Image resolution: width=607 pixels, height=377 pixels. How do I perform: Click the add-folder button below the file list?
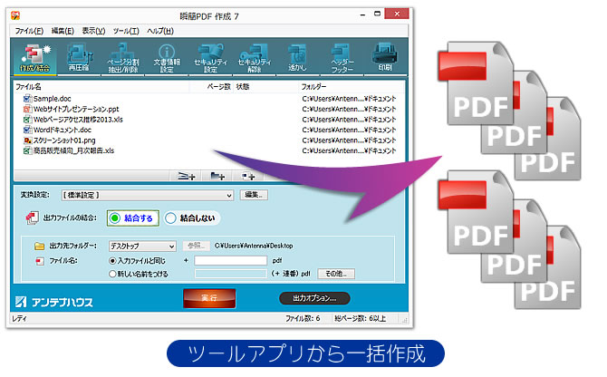click(x=217, y=176)
